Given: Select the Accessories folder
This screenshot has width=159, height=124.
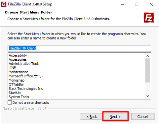Looking at the screenshot, I should point(18,59).
